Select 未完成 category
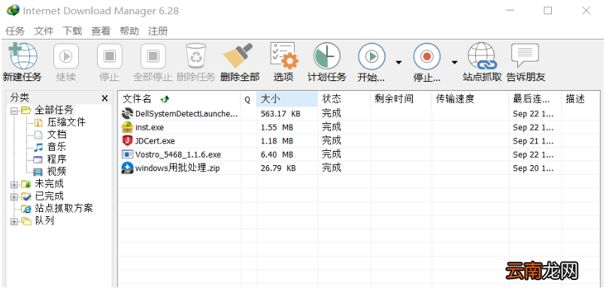 [49, 184]
